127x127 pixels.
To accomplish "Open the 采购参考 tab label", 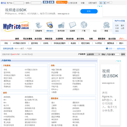I will (38, 31).
